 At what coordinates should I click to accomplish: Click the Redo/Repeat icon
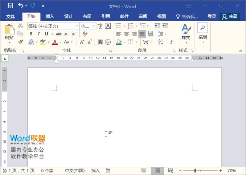coord(33,6)
